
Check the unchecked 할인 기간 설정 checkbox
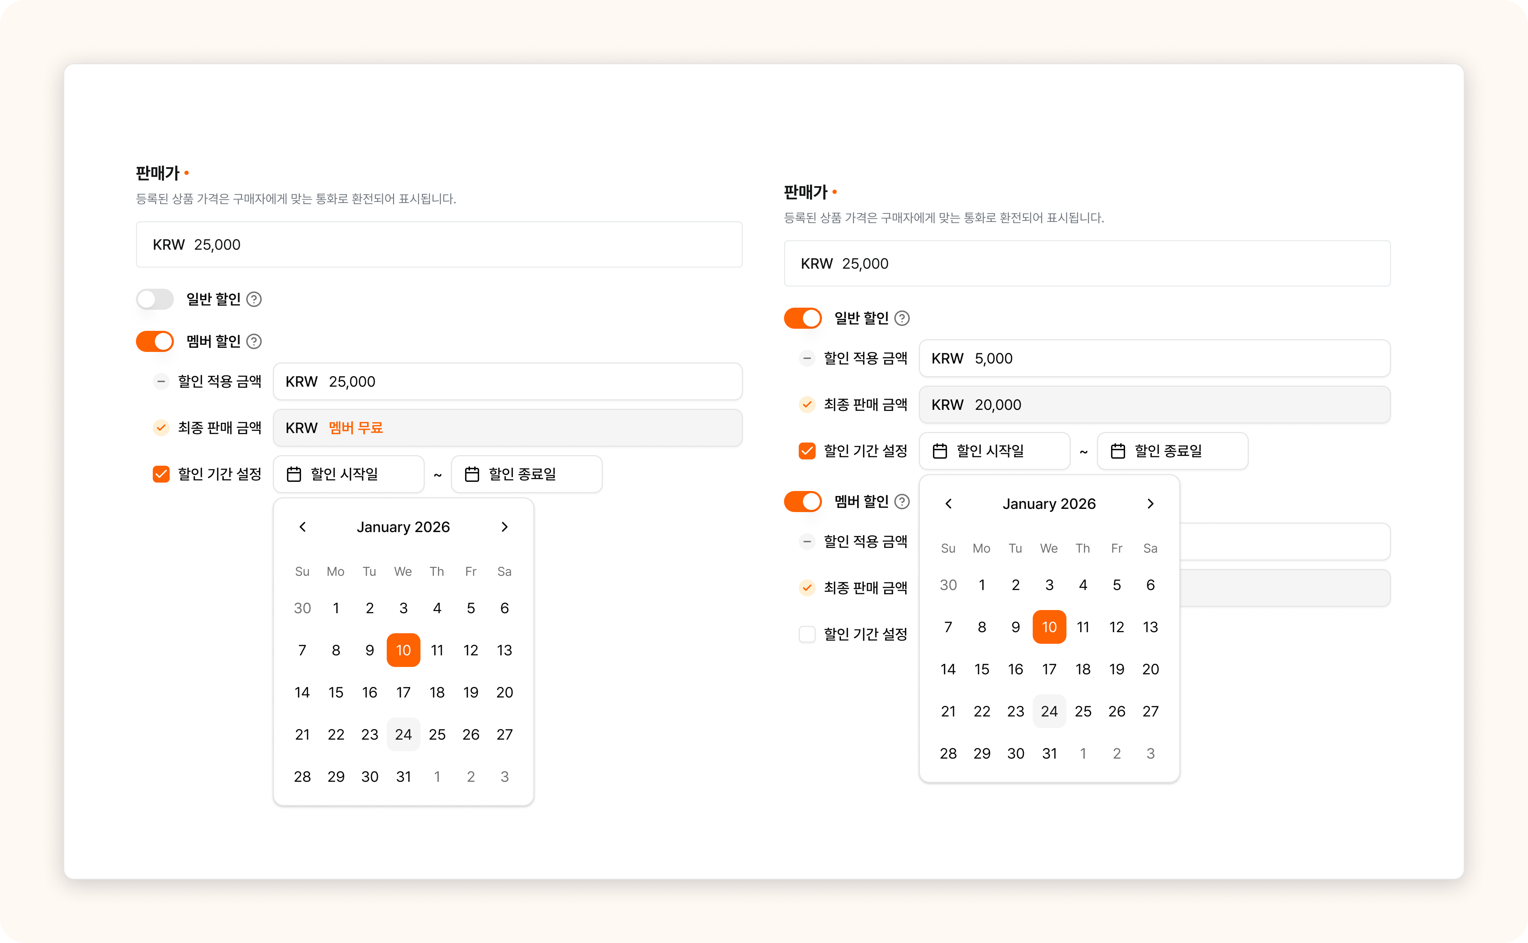[807, 634]
